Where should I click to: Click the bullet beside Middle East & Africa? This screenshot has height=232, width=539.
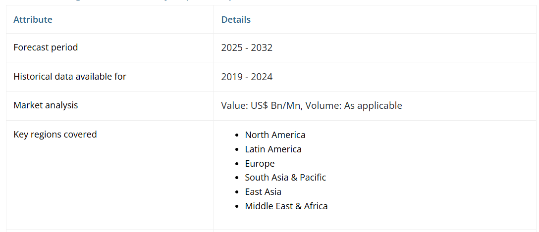[x=237, y=206]
